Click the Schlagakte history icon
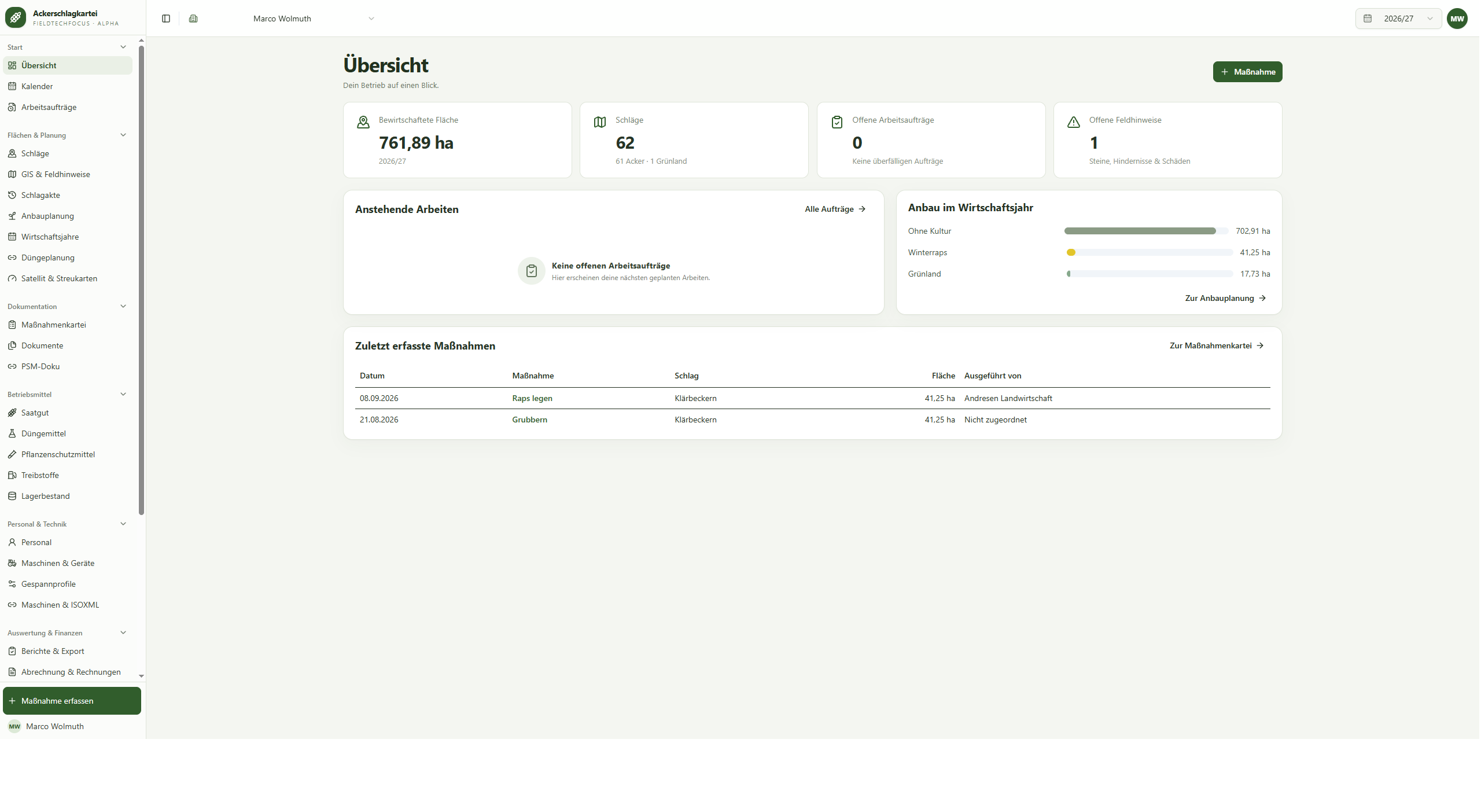The height and width of the screenshot is (809, 1481). click(x=12, y=195)
